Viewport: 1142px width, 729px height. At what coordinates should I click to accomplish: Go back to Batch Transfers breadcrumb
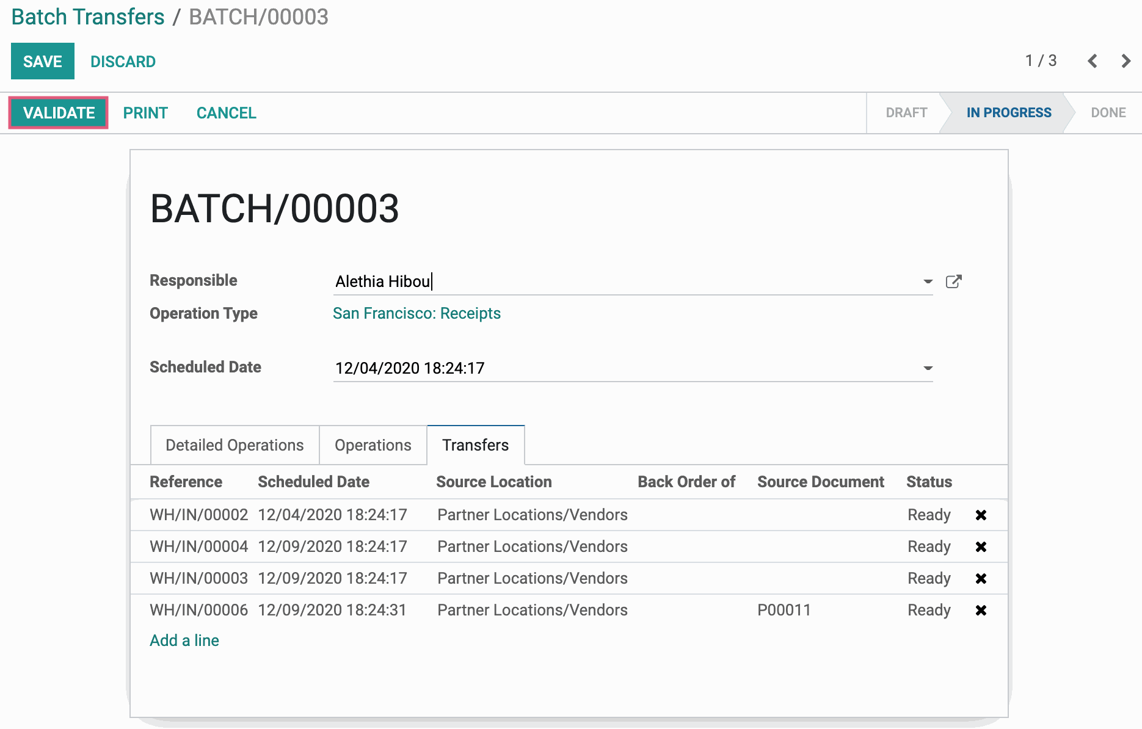pos(88,17)
